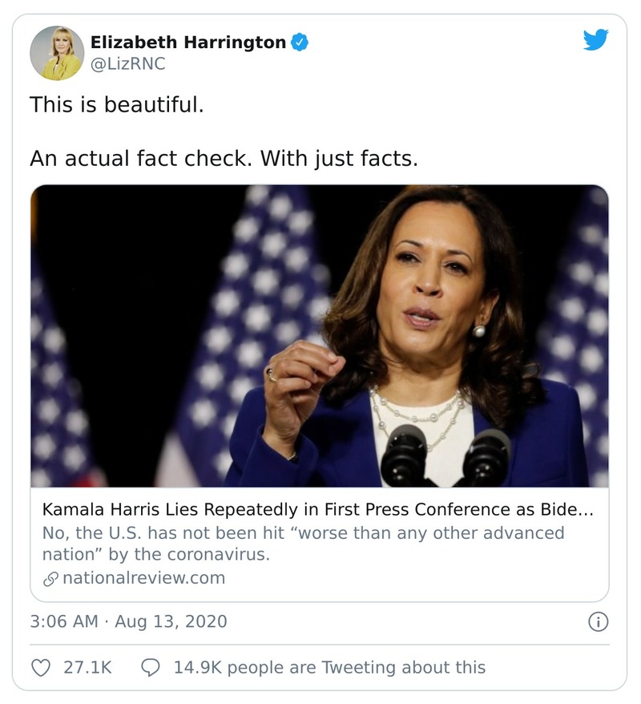Click the Elizabeth Harrington display name
This screenshot has height=704, width=641.
187,42
